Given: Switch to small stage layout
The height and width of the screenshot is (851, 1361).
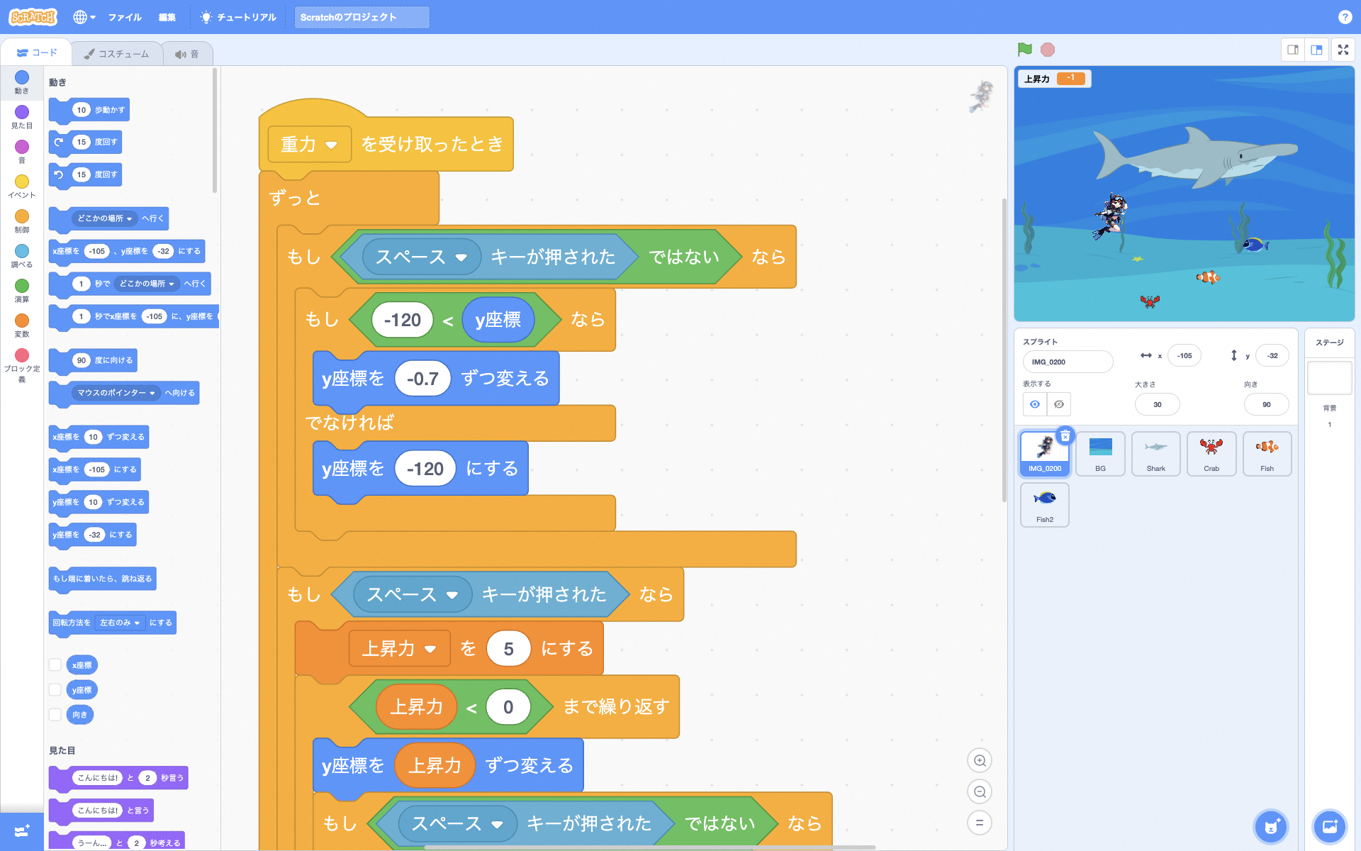Looking at the screenshot, I should point(1293,50).
